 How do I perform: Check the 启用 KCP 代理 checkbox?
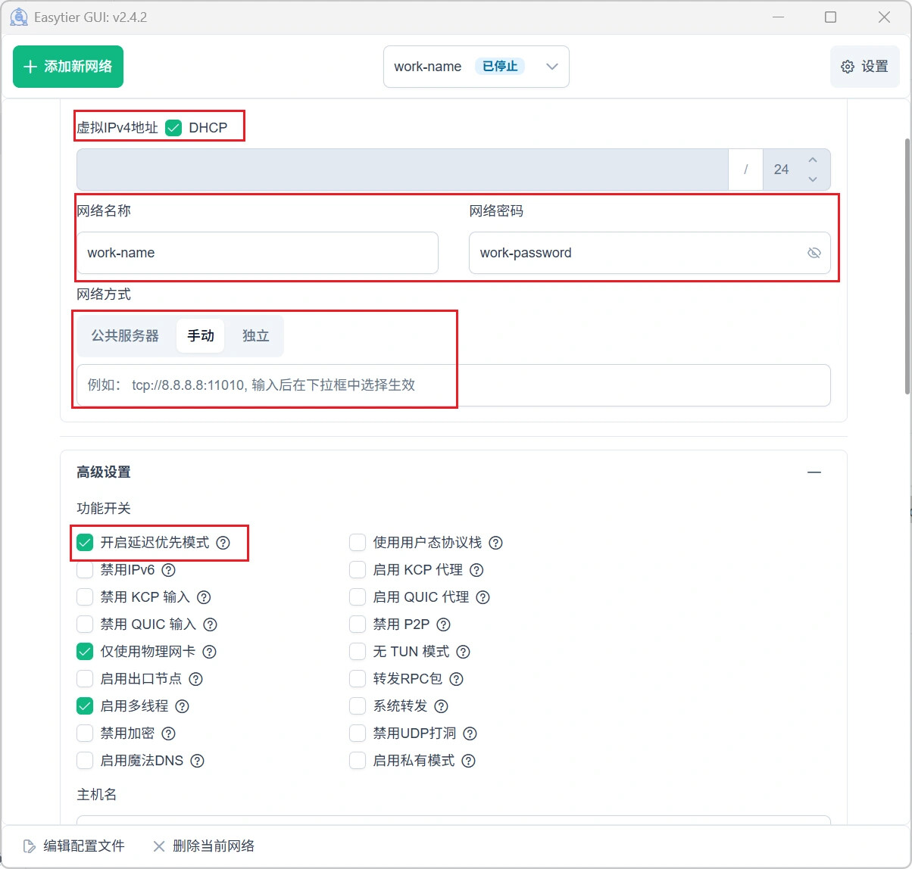[x=358, y=570]
